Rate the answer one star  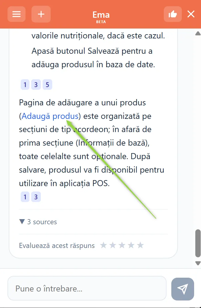click(x=103, y=245)
